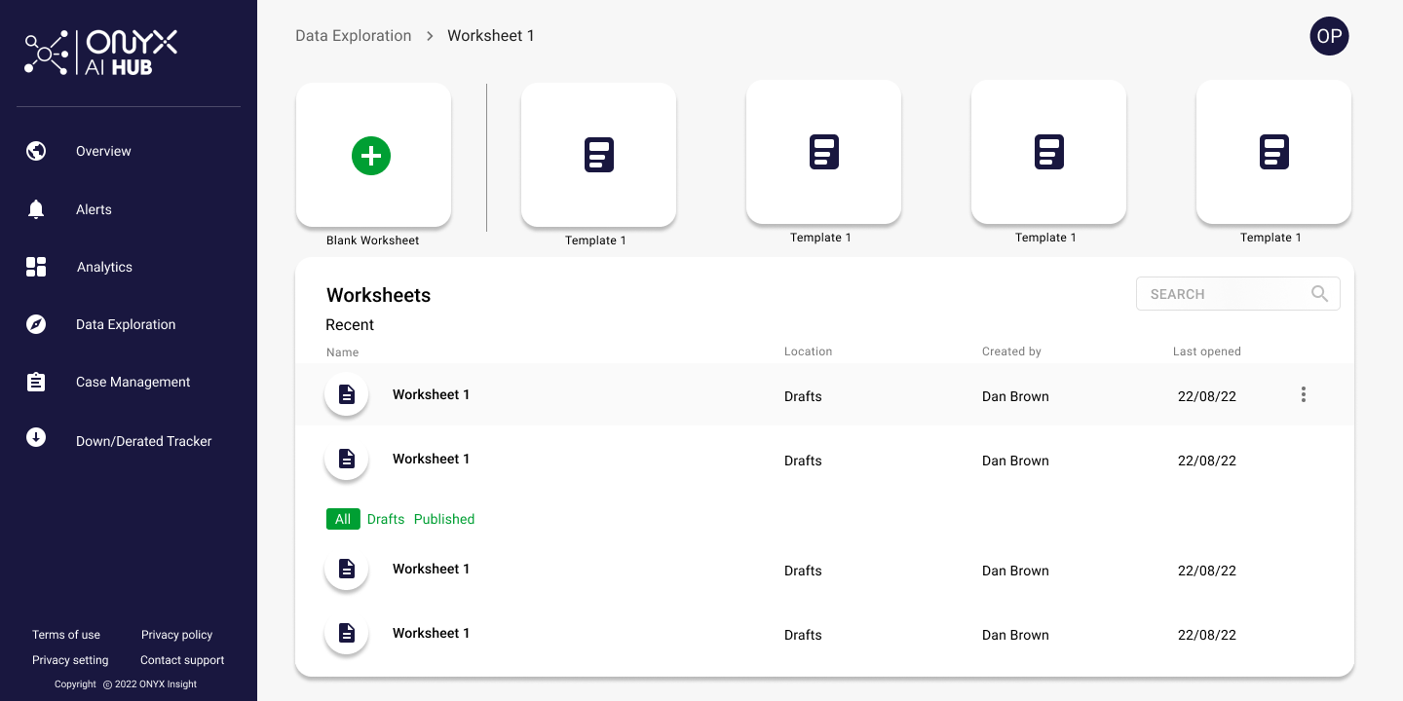Click the Worksheet 1 breadcrumb label
This screenshot has height=701, width=1403.
point(491,36)
